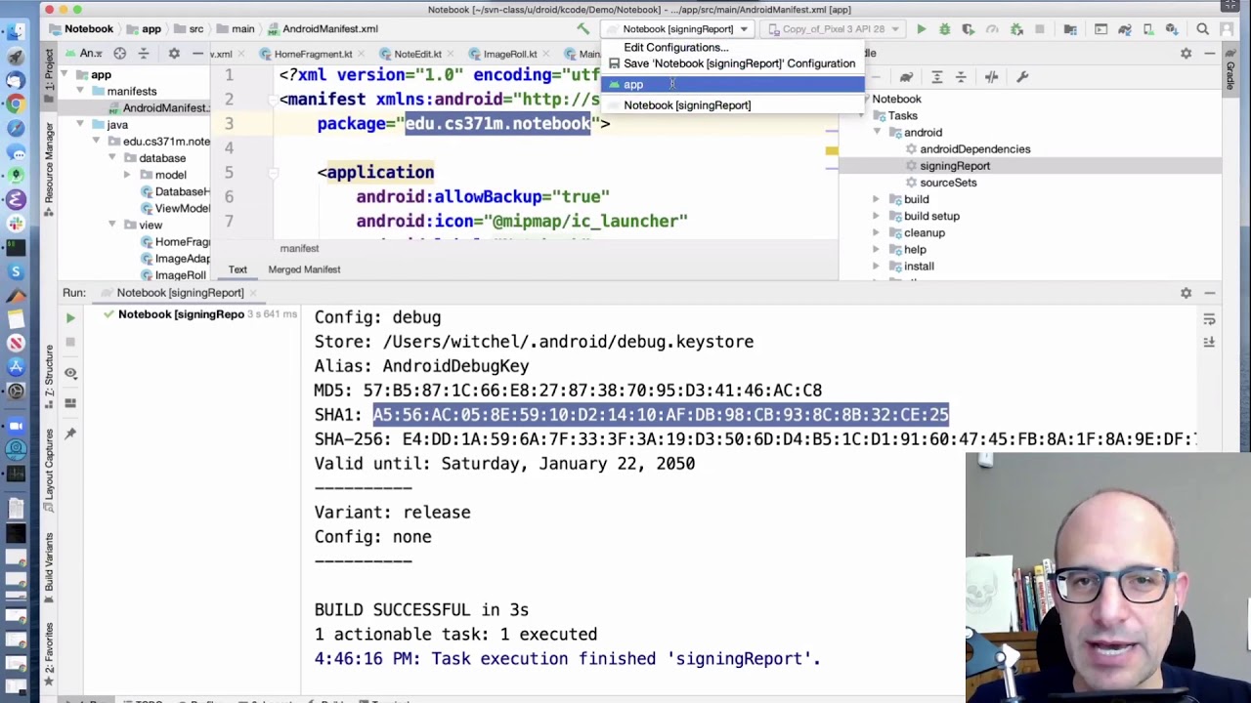The width and height of the screenshot is (1251, 703).
Task: Open the Merged Manifest tab
Action: coord(304,269)
